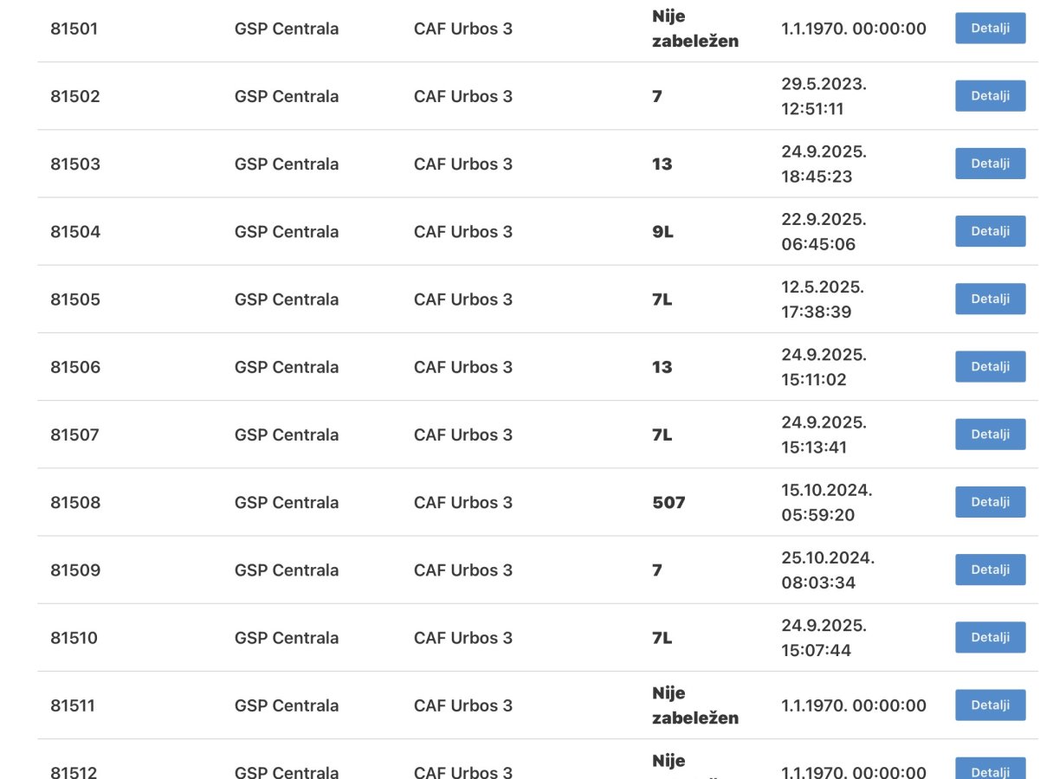The height and width of the screenshot is (779, 1053).
Task: Click Detalji button in row 81503
Action: tap(990, 164)
